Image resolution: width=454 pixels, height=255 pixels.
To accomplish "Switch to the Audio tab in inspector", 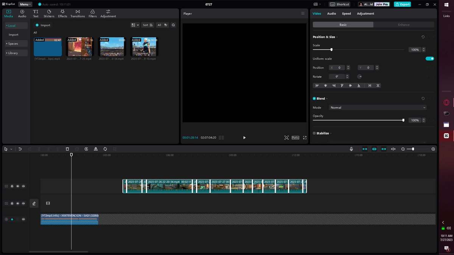I will pyautogui.click(x=331, y=14).
